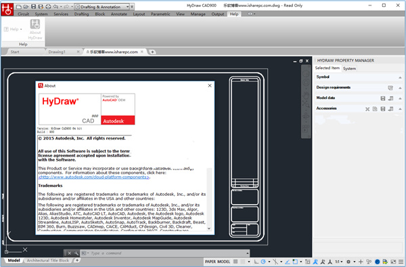Toggle object snap tracking in status bar

click(288, 262)
